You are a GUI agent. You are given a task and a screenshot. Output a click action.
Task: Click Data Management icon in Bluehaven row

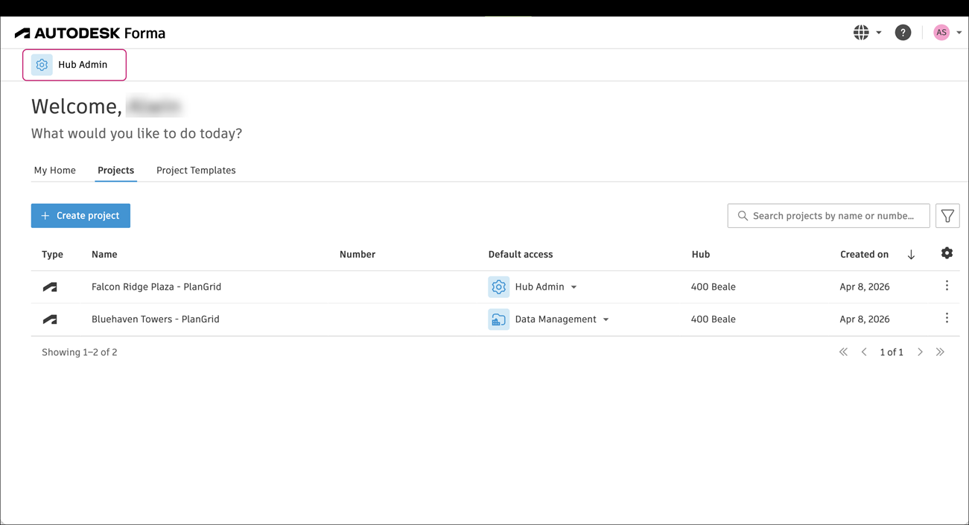(x=499, y=319)
